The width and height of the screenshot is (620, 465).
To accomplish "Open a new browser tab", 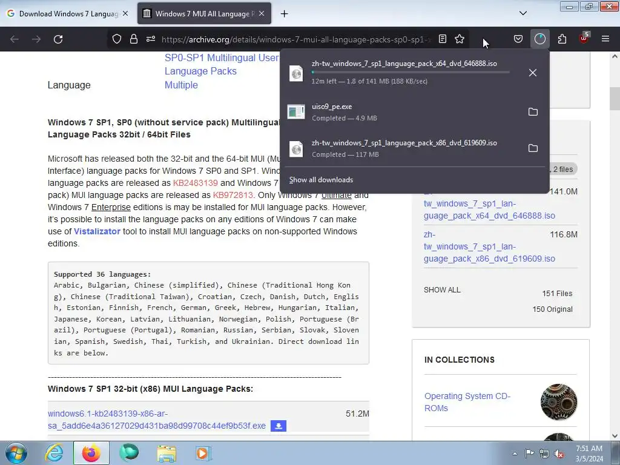I will pos(284,14).
